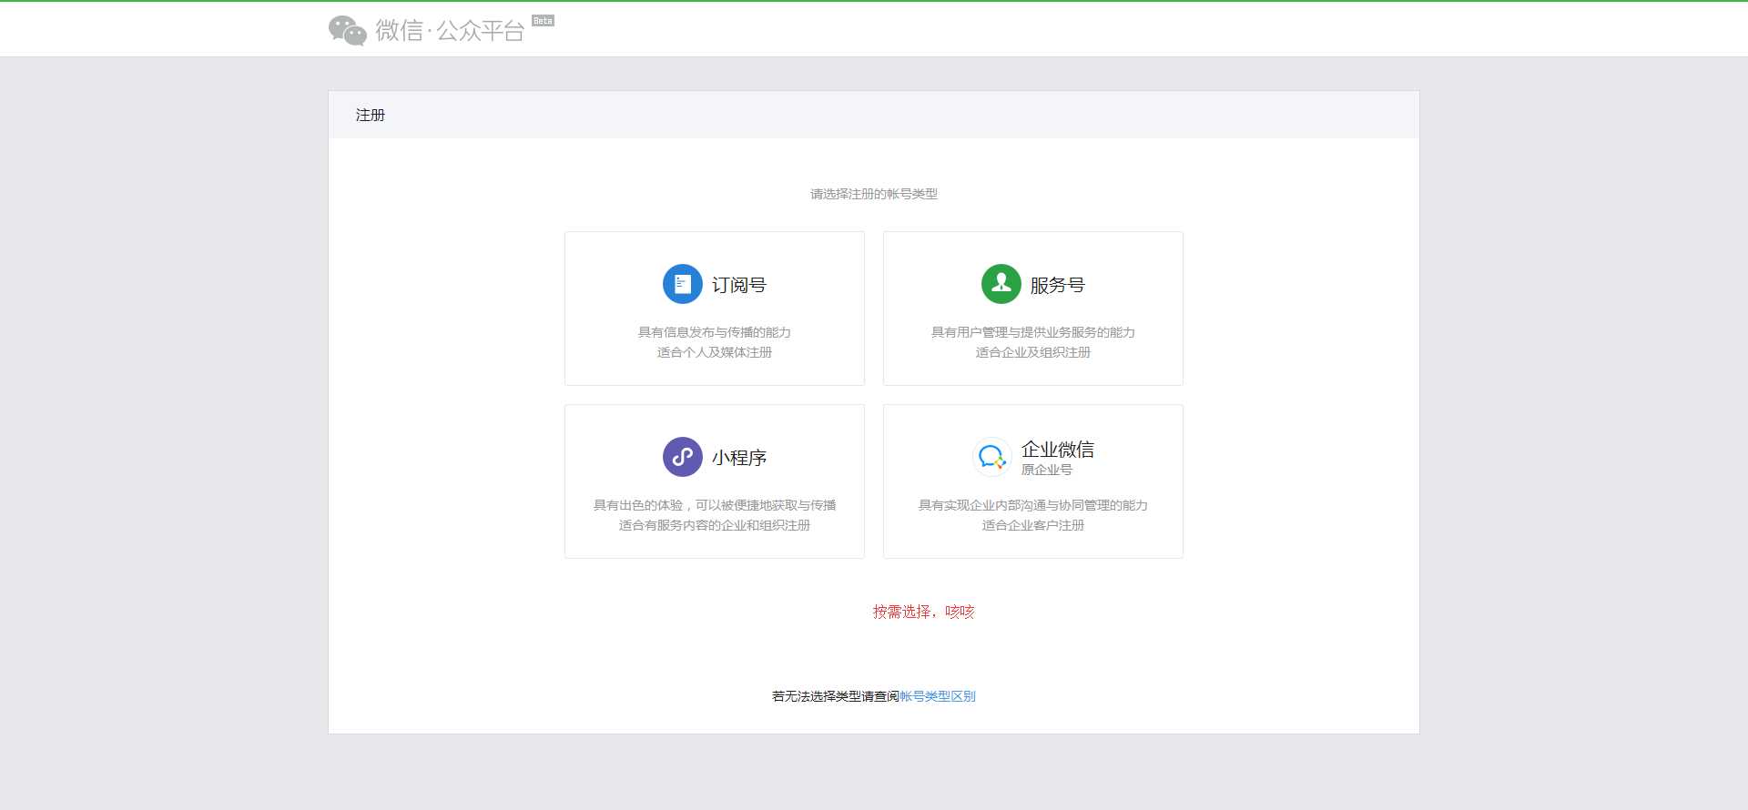Click the 微信·公众平台 title text
This screenshot has height=810, width=1748.
coord(450,31)
